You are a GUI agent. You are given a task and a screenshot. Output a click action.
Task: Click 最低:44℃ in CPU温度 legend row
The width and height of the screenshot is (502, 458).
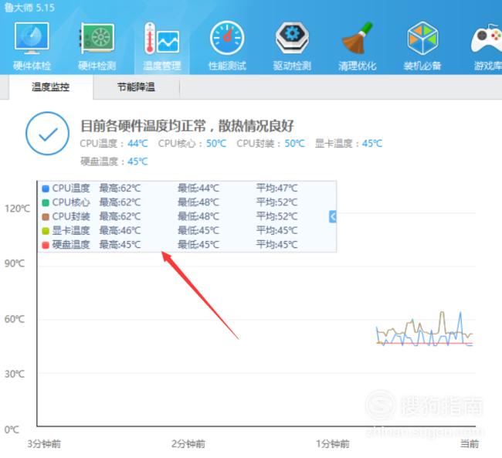tap(198, 188)
